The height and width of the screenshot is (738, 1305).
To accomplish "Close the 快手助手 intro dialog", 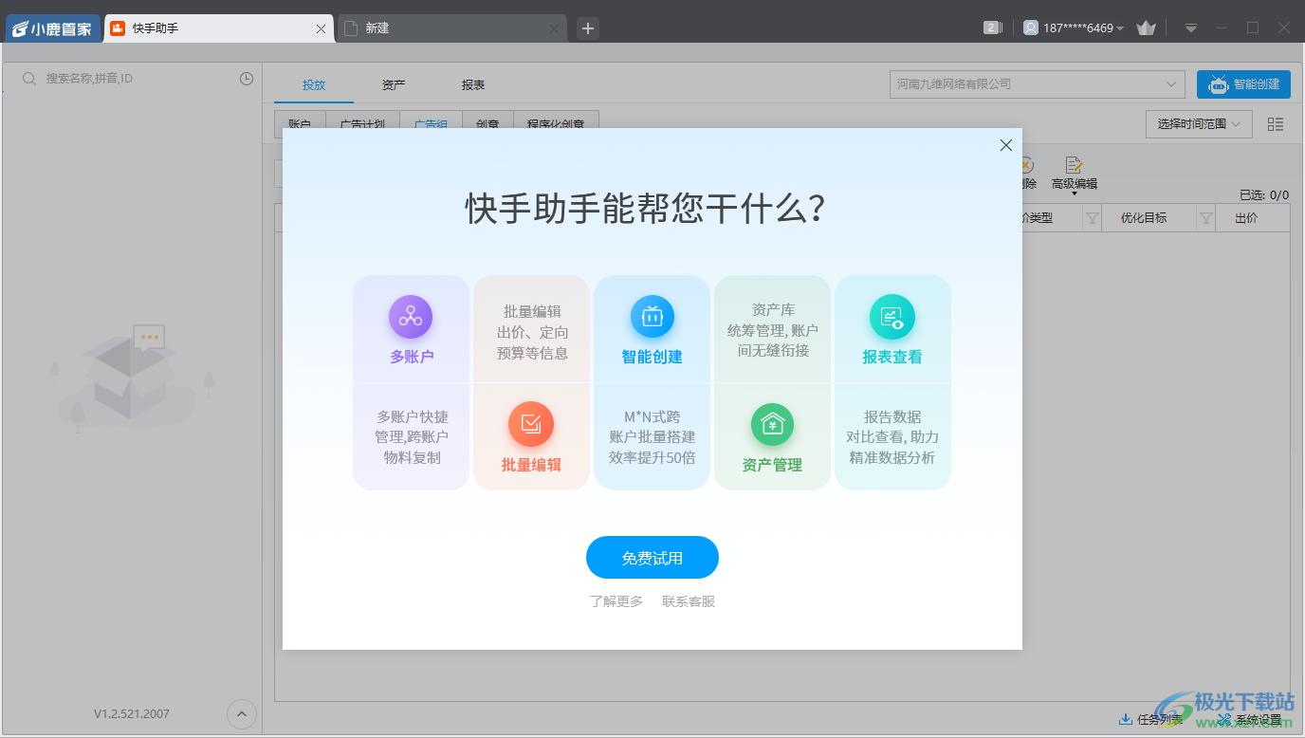I will coord(1006,145).
